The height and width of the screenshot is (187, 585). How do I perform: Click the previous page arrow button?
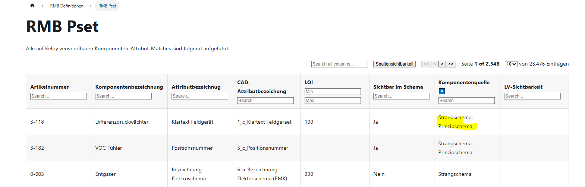click(434, 64)
